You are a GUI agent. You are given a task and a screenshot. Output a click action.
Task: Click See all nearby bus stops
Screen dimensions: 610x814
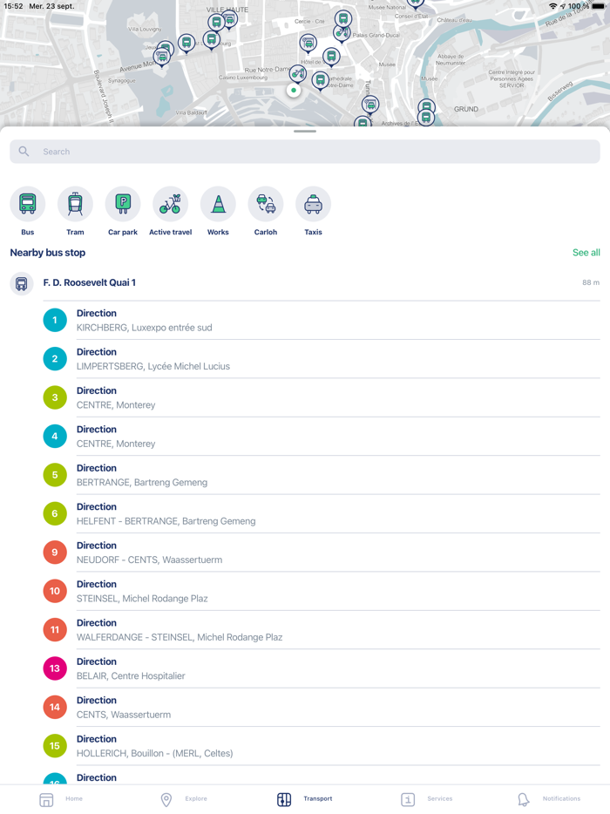click(586, 252)
